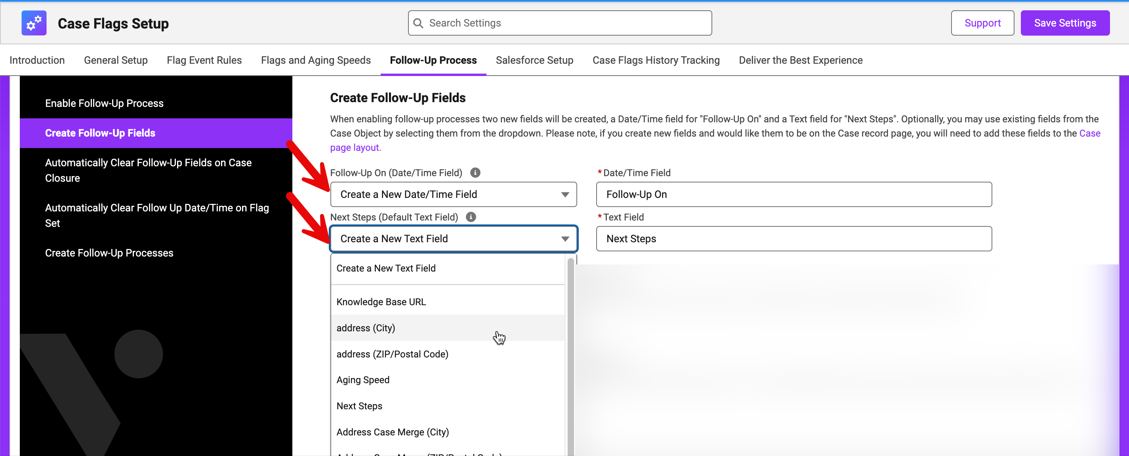This screenshot has width=1129, height=456.
Task: Pick Aging Speed from dropdown list
Action: point(448,380)
